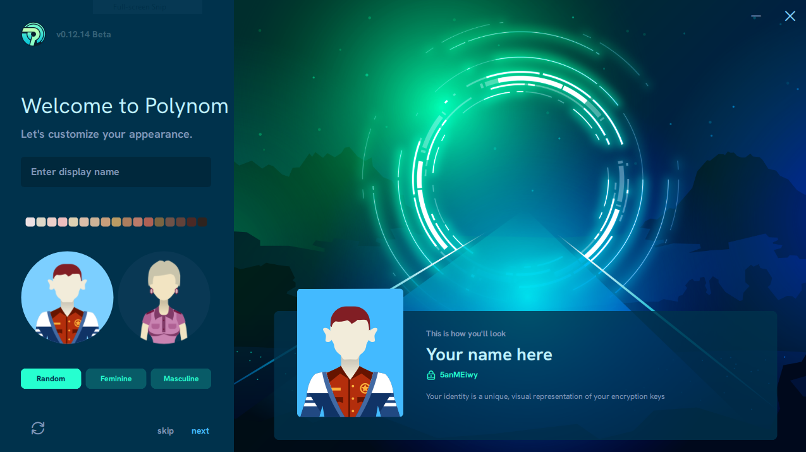The image size is (806, 452).
Task: Click the large avatar preview card
Action: click(350, 353)
